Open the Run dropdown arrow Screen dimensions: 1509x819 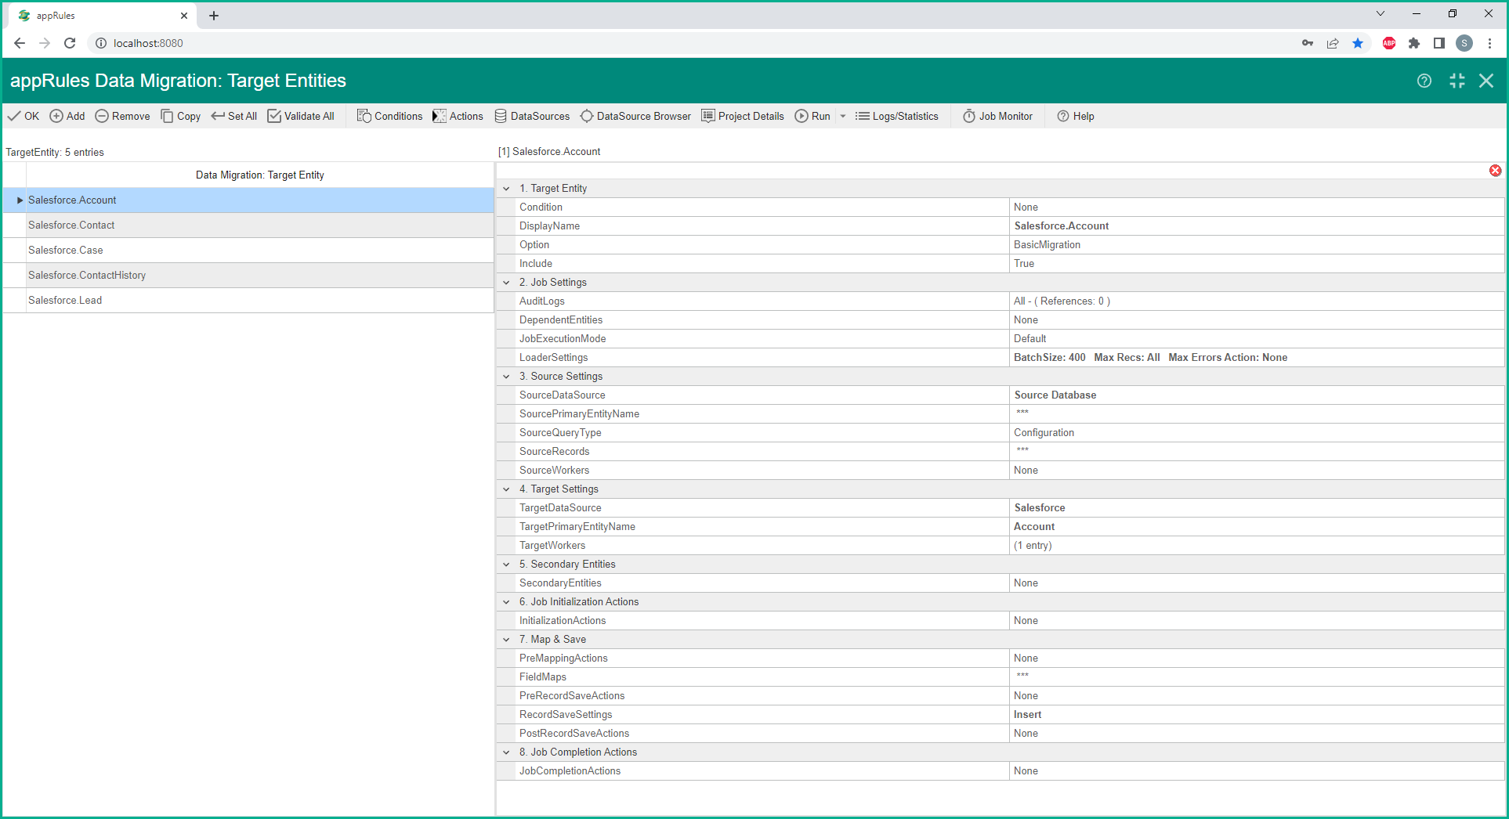click(843, 116)
